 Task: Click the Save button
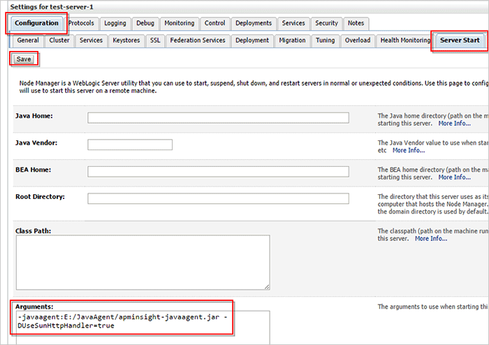point(24,59)
